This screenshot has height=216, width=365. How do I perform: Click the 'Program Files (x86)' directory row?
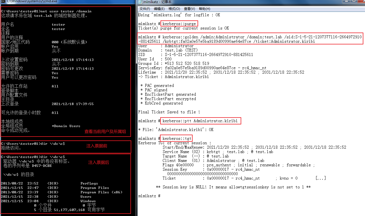pos(62,192)
